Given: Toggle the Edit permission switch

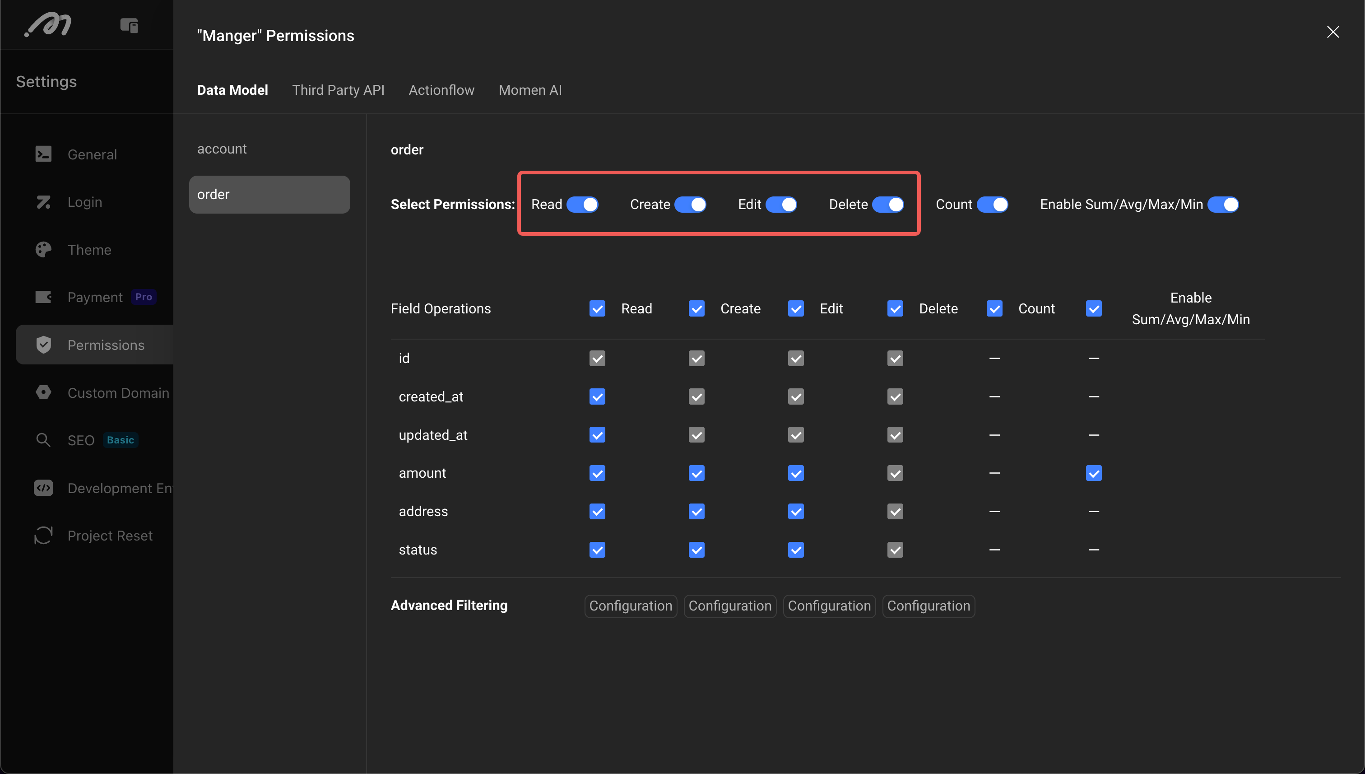Looking at the screenshot, I should click(x=781, y=205).
